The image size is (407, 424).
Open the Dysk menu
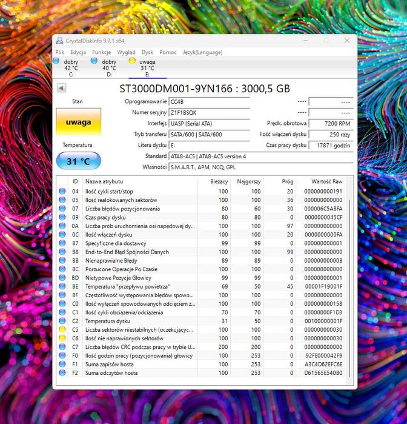coord(147,52)
